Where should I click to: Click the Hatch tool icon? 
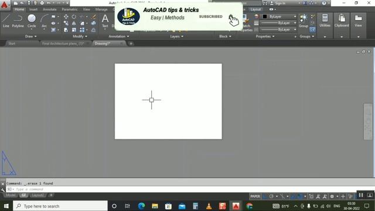(53, 30)
